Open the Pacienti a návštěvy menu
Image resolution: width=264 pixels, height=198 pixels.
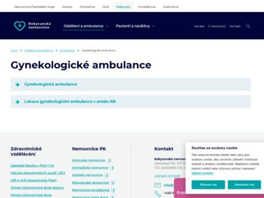[133, 26]
